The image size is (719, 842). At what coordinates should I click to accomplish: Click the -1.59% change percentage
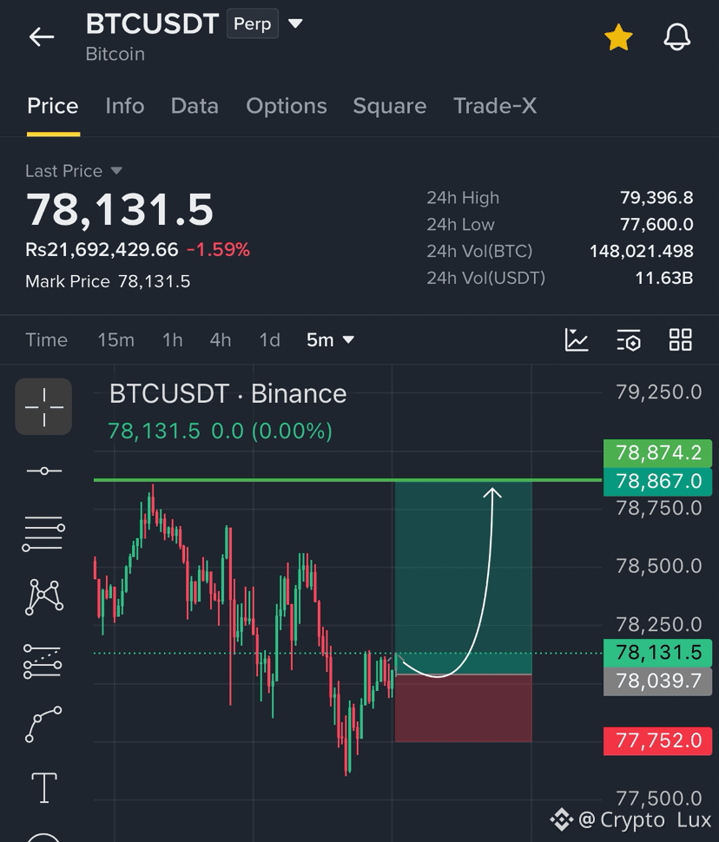(x=218, y=250)
